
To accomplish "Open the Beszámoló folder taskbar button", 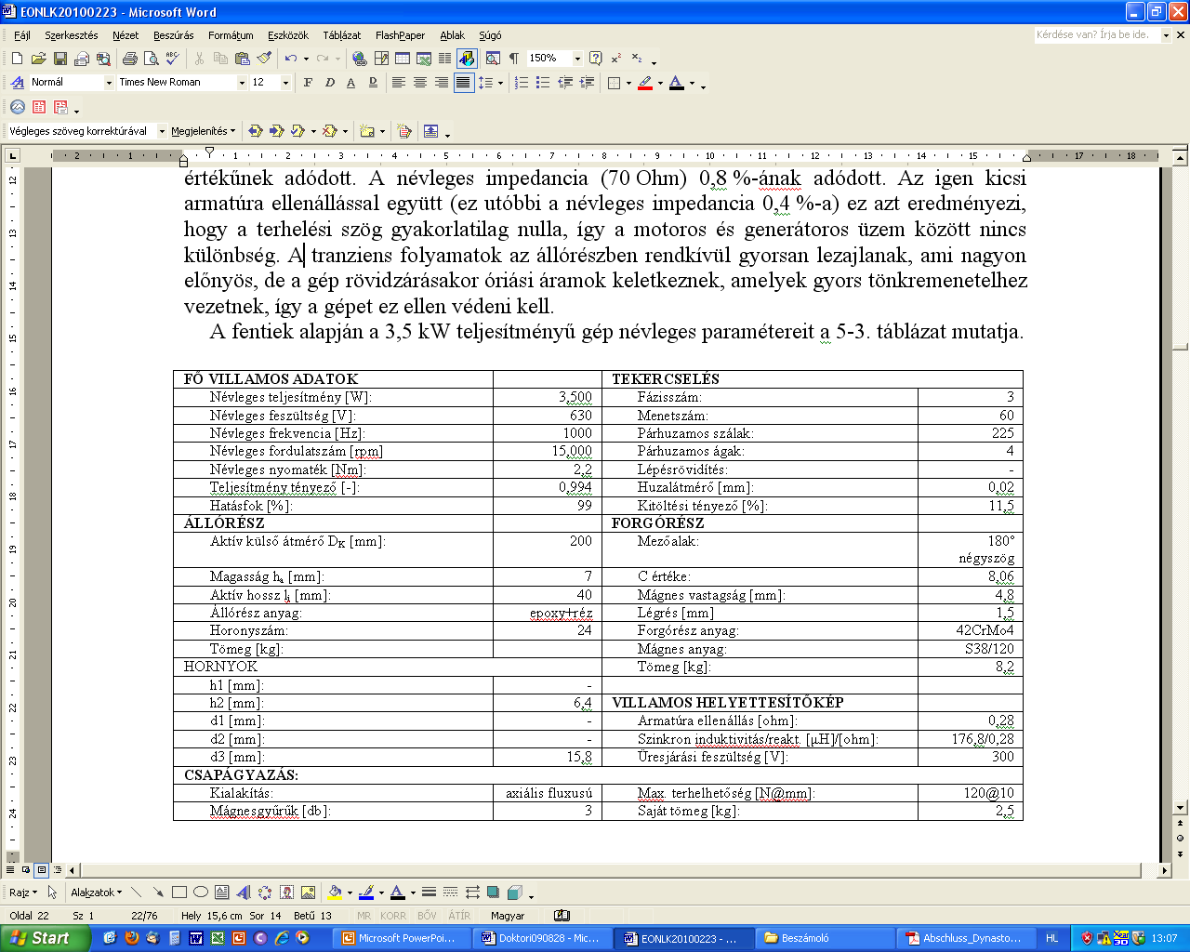I will [823, 938].
